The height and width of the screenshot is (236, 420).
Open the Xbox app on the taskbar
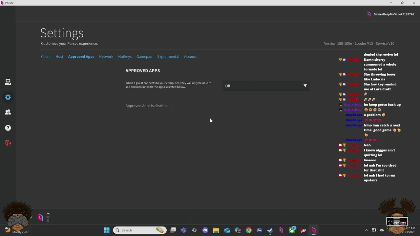(x=292, y=230)
